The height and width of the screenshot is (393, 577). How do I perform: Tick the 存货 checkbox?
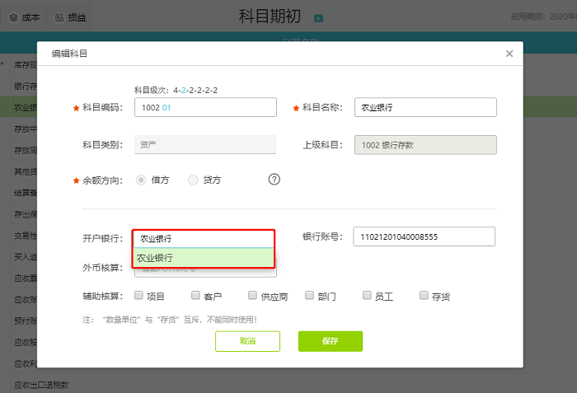coord(424,296)
